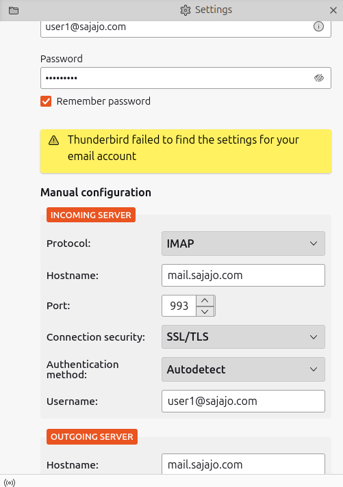The image size is (343, 487).
Task: Click the warning triangle icon
Action: click(54, 140)
